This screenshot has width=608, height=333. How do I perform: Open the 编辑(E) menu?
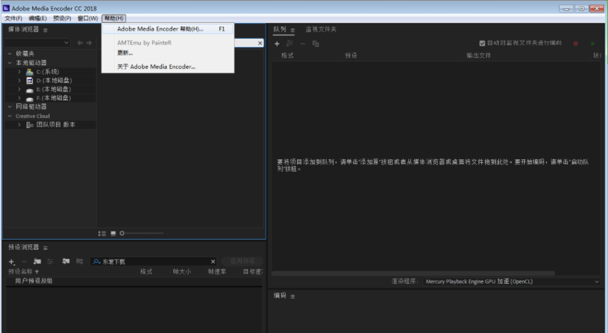(37, 18)
